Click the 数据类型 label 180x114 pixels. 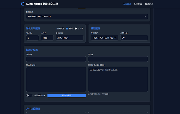click(60, 29)
